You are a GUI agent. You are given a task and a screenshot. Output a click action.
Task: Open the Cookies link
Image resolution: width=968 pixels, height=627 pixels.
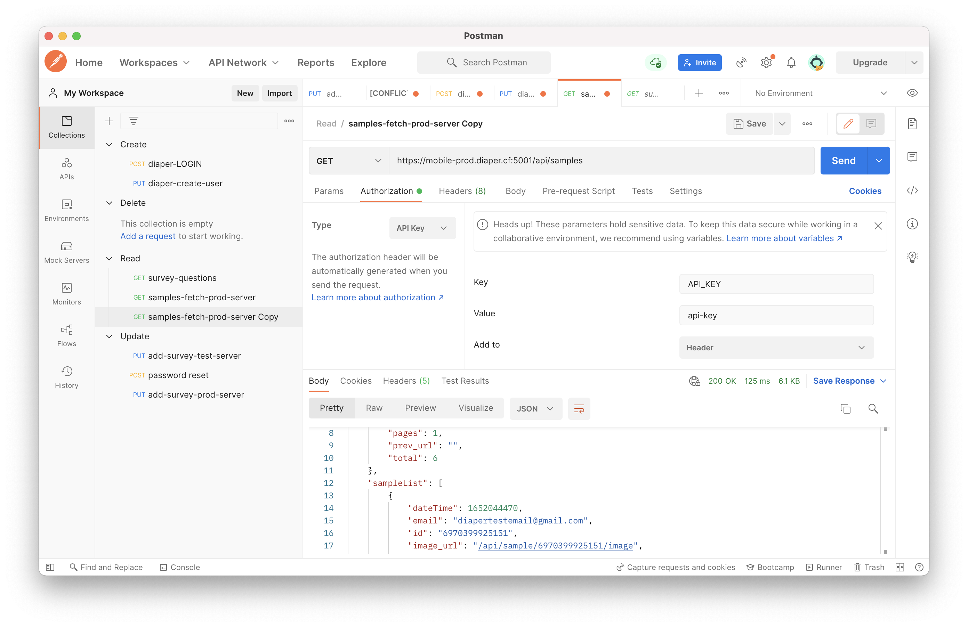tap(865, 191)
